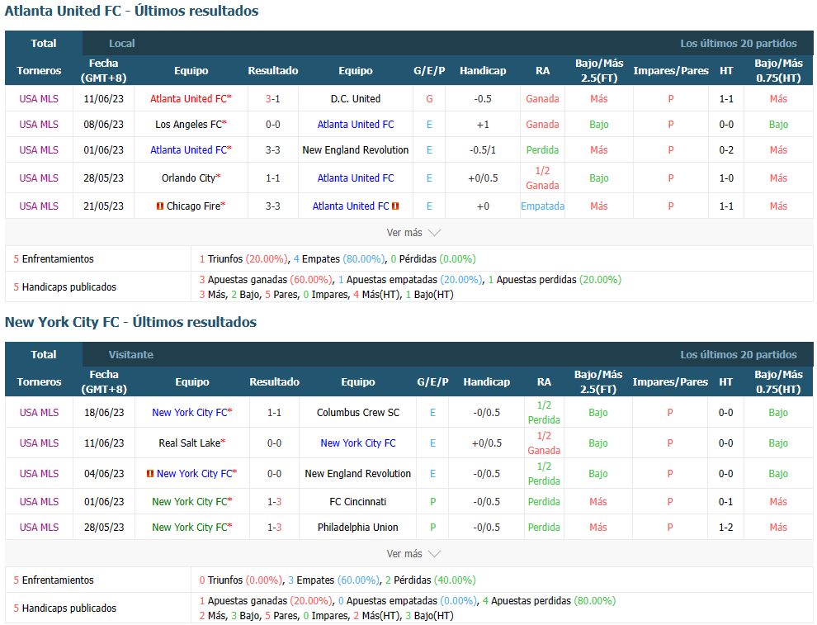Open USA MLS link in the Philadelphia Union row
The height and width of the screenshot is (625, 817).
(x=39, y=528)
